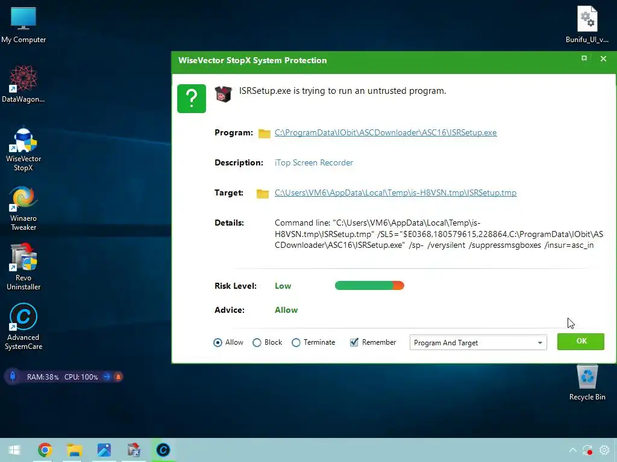617x462 pixels.
Task: Open the settings gear in system tray
Action: click(604, 450)
